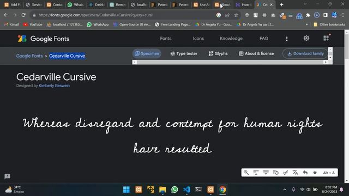
Task: Switch to the Type tester tab
Action: click(184, 53)
